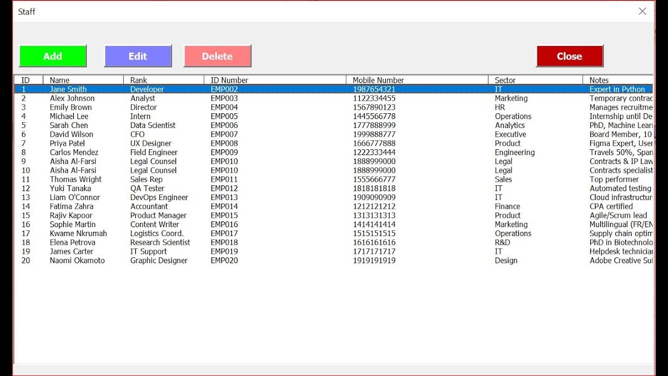Select Alex Johnson in the list

click(333, 98)
